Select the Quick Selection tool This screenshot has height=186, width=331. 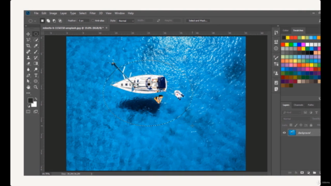[x=36, y=40]
